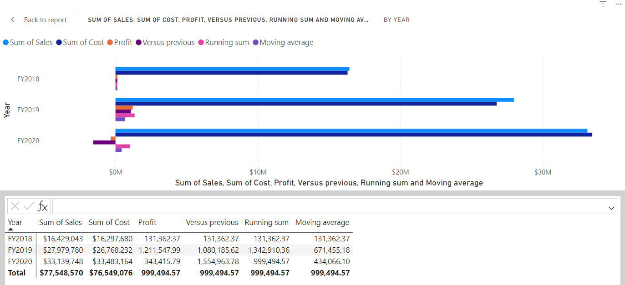
Task: Go back via the Back to report link
Action: (x=45, y=20)
